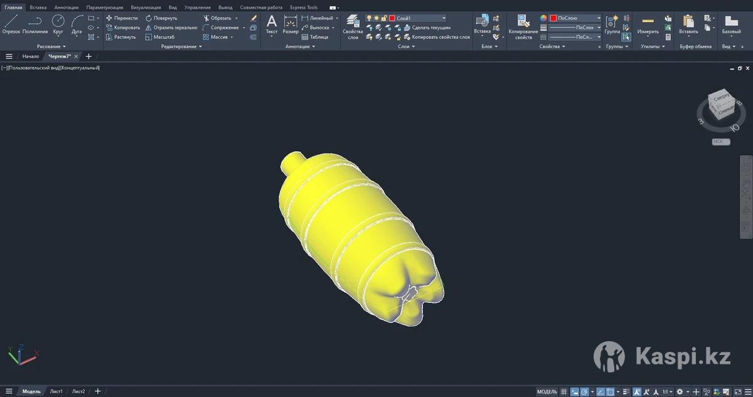Image resolution: width=753 pixels, height=397 pixels.
Task: Click Сделать текущим layer button
Action: click(427, 28)
